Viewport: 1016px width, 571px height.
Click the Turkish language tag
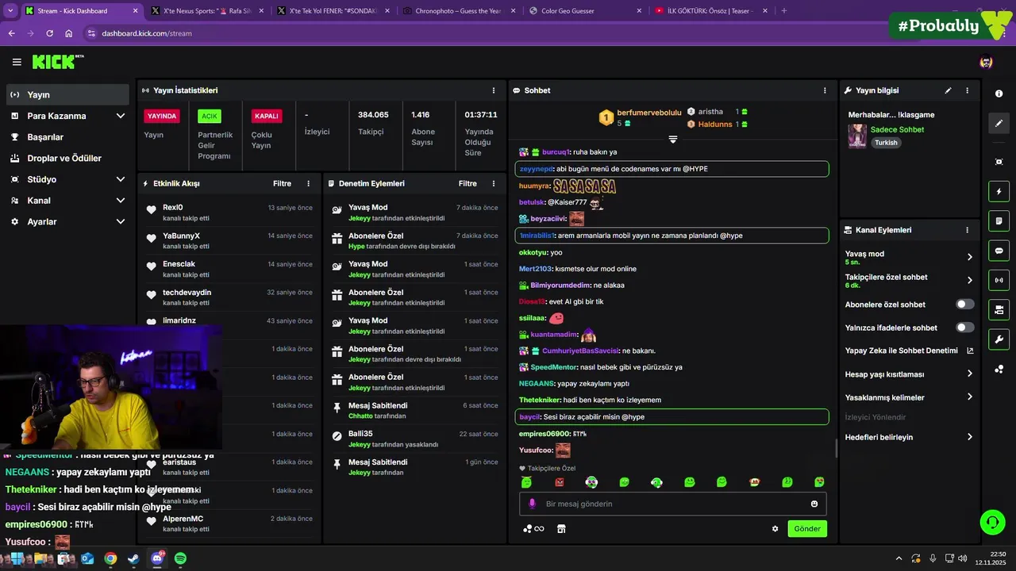point(886,143)
